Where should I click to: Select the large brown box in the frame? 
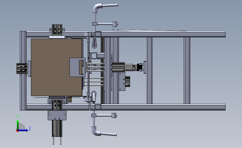point(56,67)
